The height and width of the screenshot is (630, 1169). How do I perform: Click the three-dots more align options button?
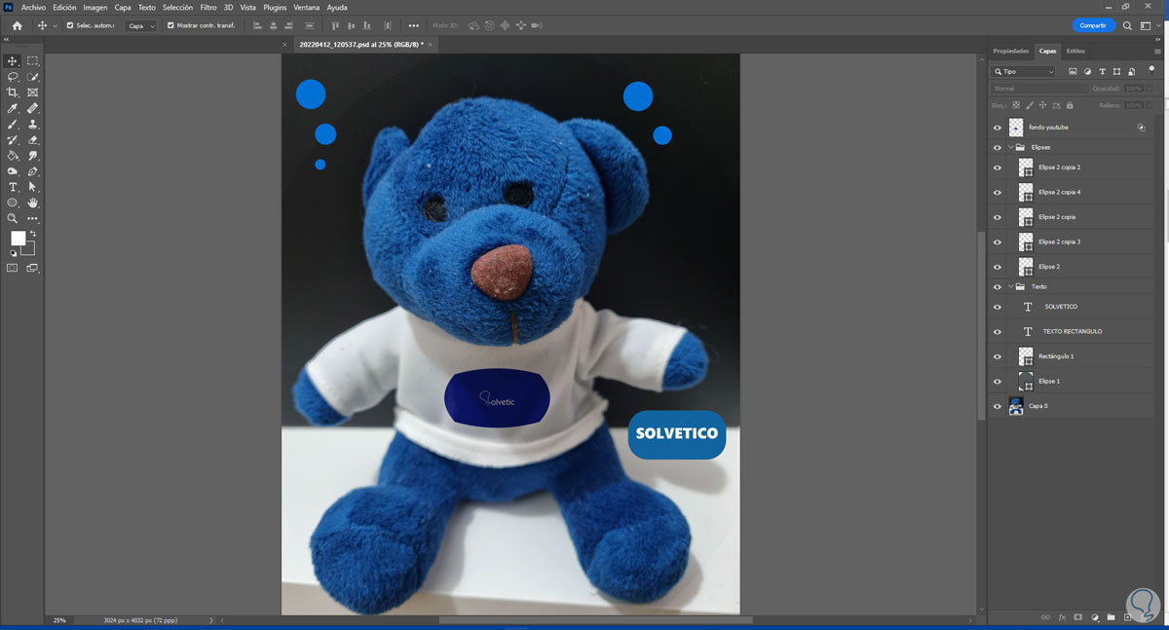[414, 25]
